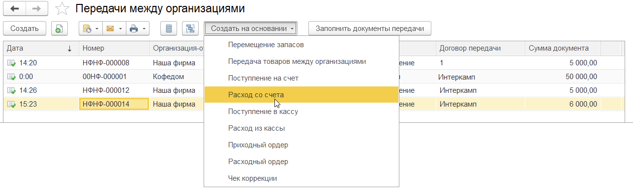Click the Сумма документа column header
Screen dimensions: 633x196
(x=563, y=48)
